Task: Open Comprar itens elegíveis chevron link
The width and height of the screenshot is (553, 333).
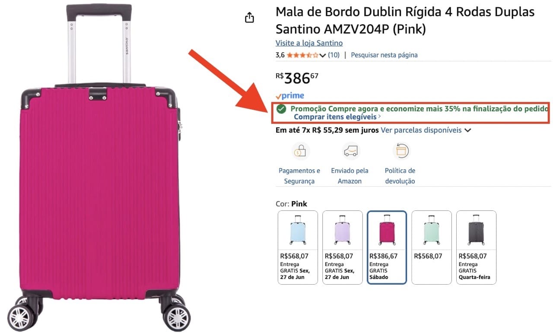Action: pos(337,117)
